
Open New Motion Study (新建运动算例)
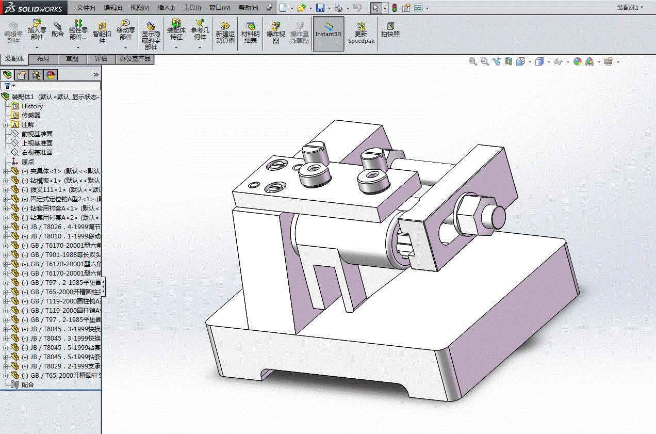pyautogui.click(x=225, y=33)
